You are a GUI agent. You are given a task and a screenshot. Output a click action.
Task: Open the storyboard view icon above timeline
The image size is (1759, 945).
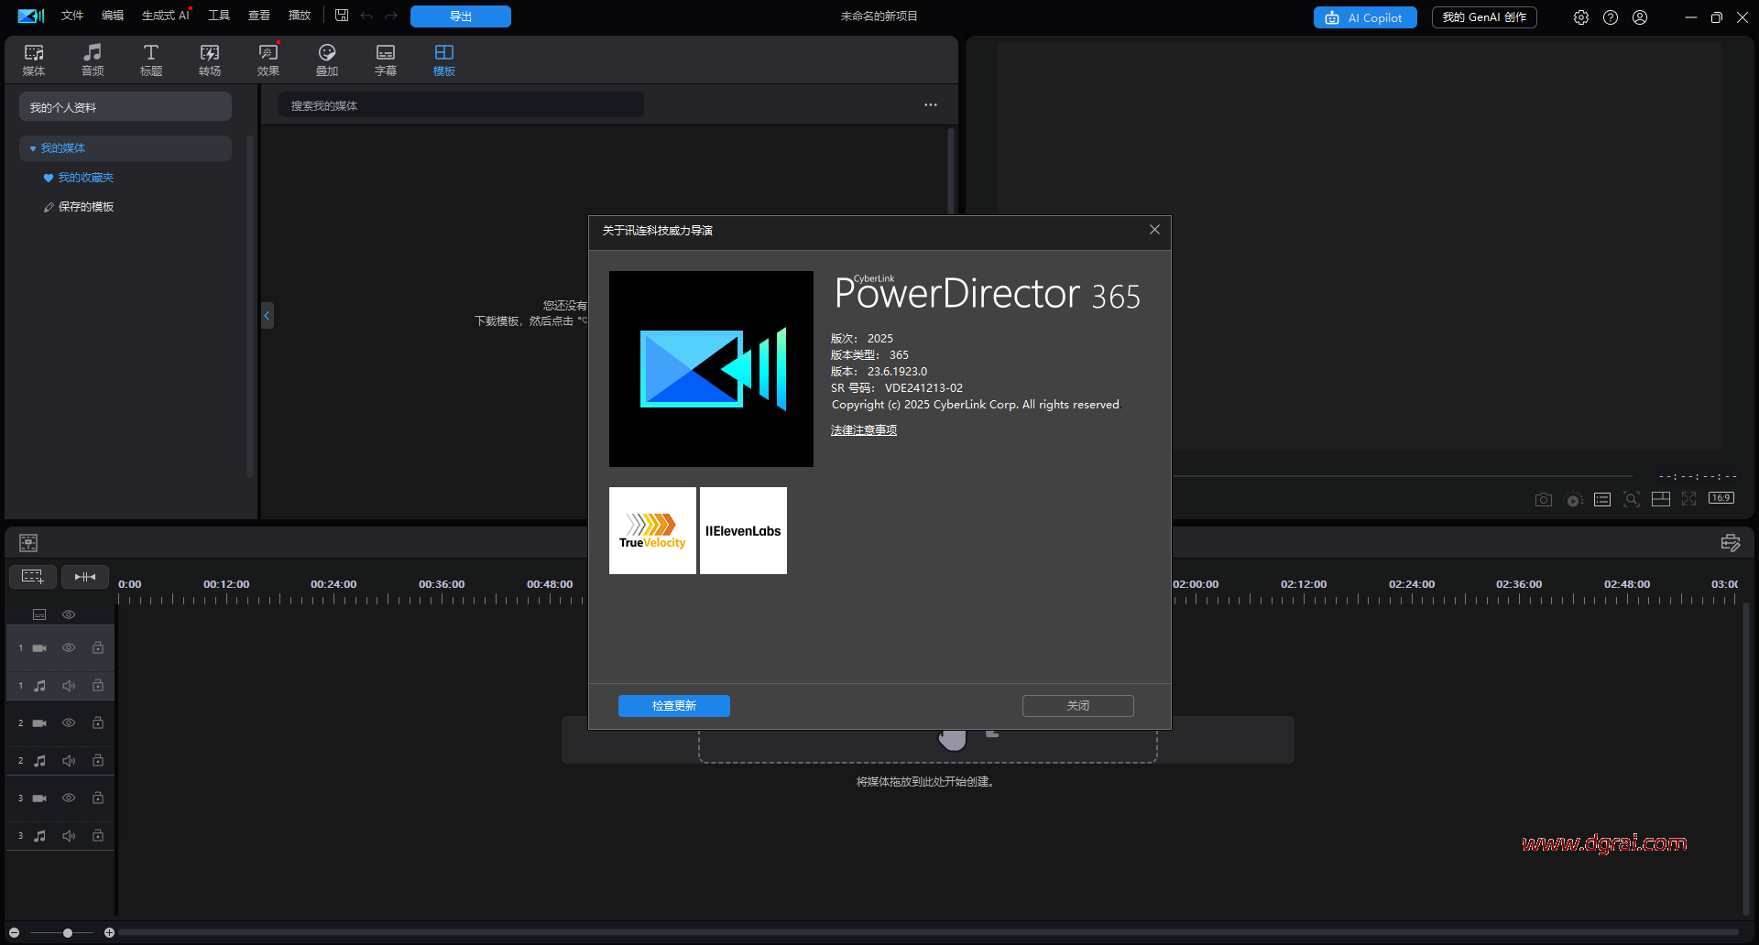[x=28, y=543]
